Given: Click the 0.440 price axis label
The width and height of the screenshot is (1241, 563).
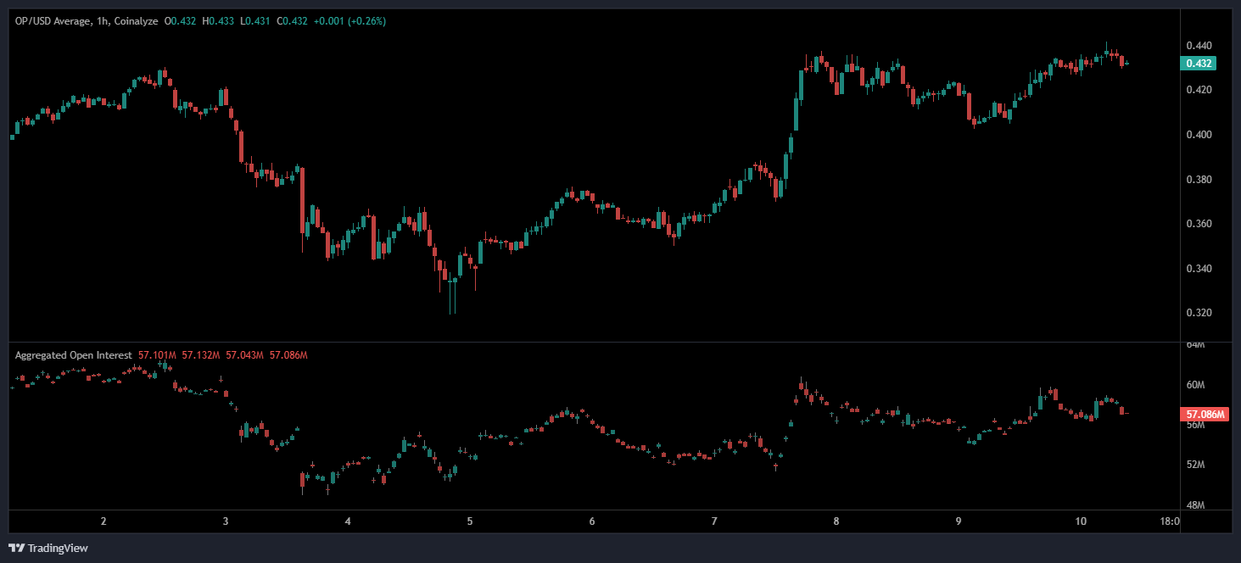Looking at the screenshot, I should coord(1197,46).
